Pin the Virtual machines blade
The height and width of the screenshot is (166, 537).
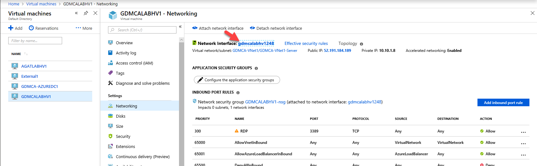pos(86,13)
